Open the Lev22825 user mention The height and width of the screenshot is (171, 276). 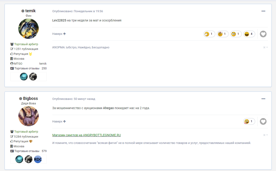[x=59, y=20]
